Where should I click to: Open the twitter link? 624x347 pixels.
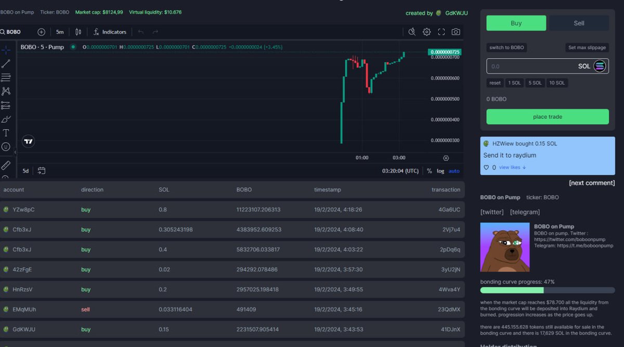492,212
